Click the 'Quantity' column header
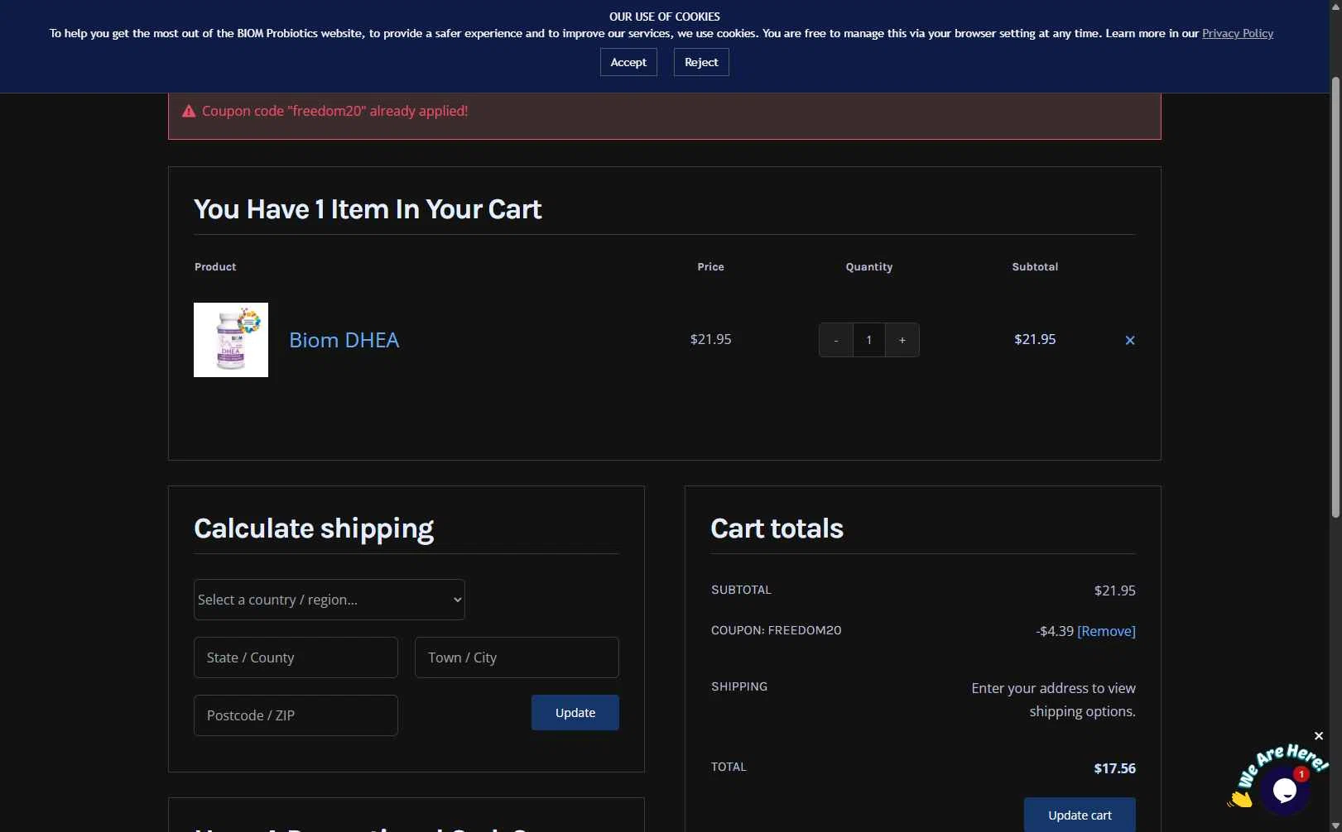This screenshot has height=832, width=1342. 869,267
